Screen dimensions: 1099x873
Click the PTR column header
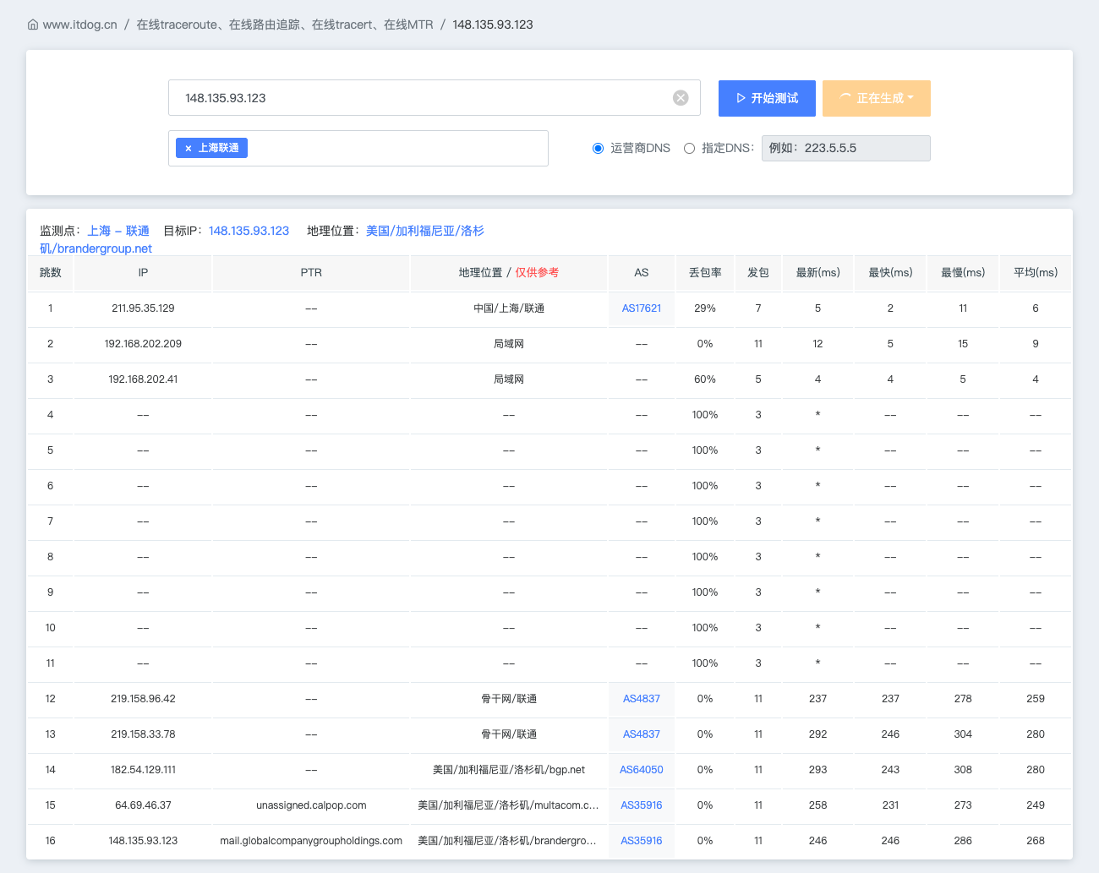[311, 273]
